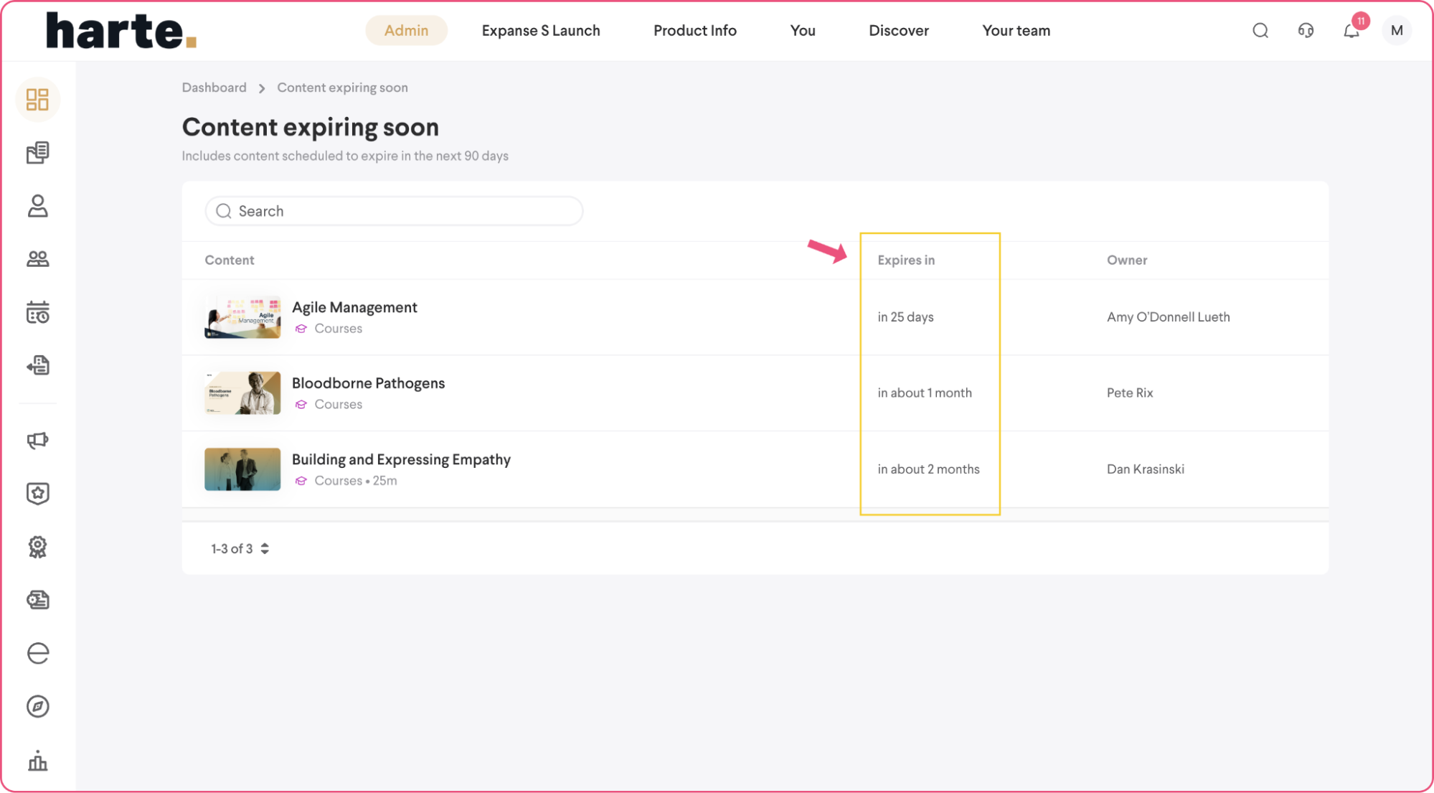Screen dimensions: 1434x793
Task: Open the M user avatar menu
Action: [1396, 31]
